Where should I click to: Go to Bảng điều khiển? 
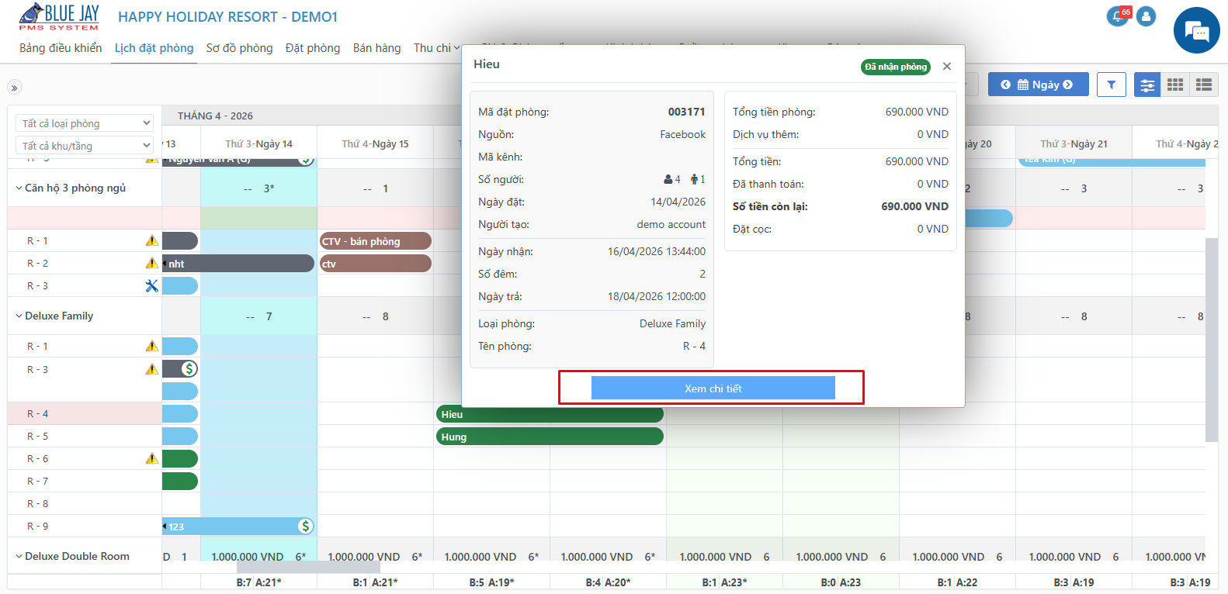[61, 48]
